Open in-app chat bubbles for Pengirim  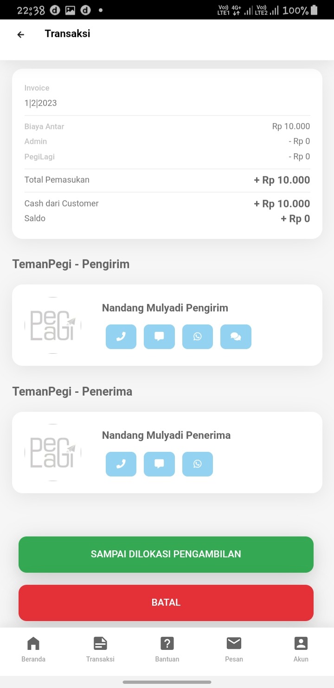(236, 337)
